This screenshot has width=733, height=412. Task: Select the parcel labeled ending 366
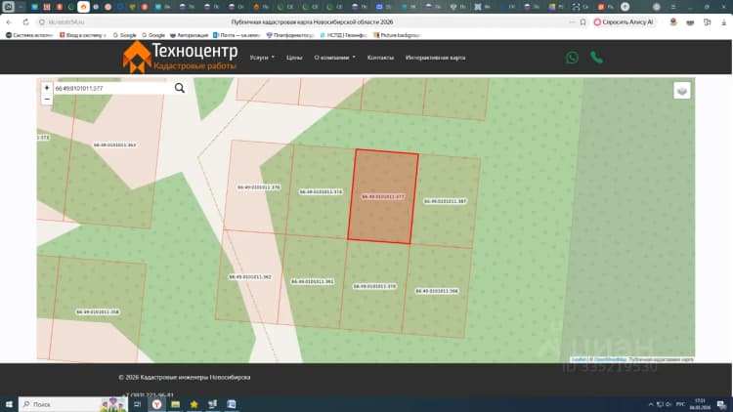click(x=437, y=291)
